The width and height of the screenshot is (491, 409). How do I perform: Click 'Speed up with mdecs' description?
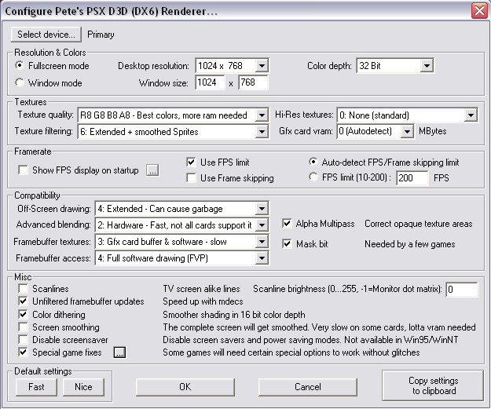203,301
